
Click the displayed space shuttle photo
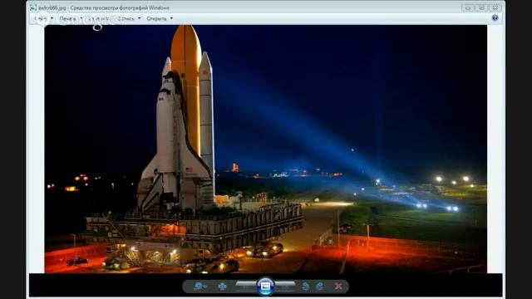(x=266, y=149)
